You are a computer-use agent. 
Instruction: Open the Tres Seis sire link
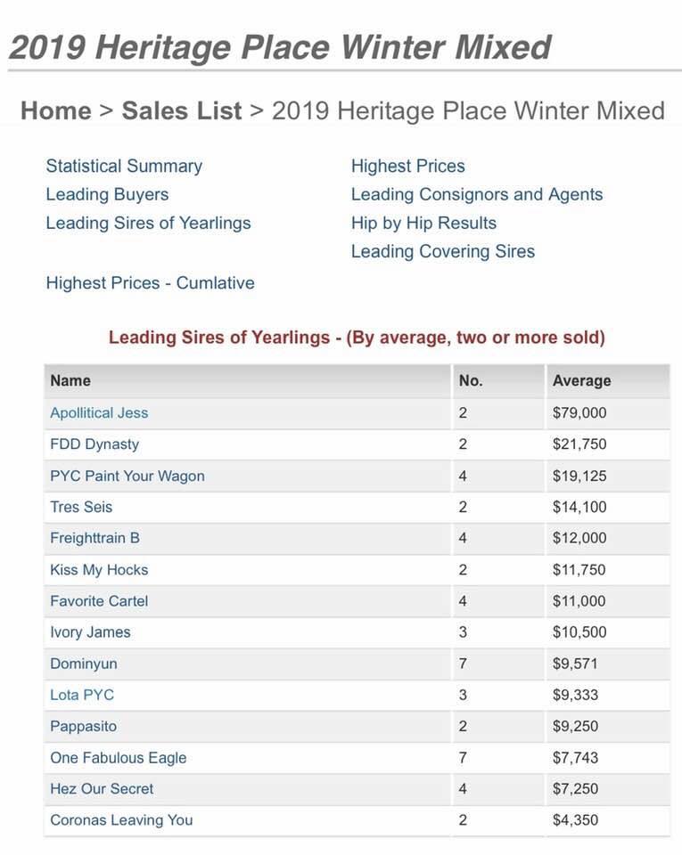[81, 507]
